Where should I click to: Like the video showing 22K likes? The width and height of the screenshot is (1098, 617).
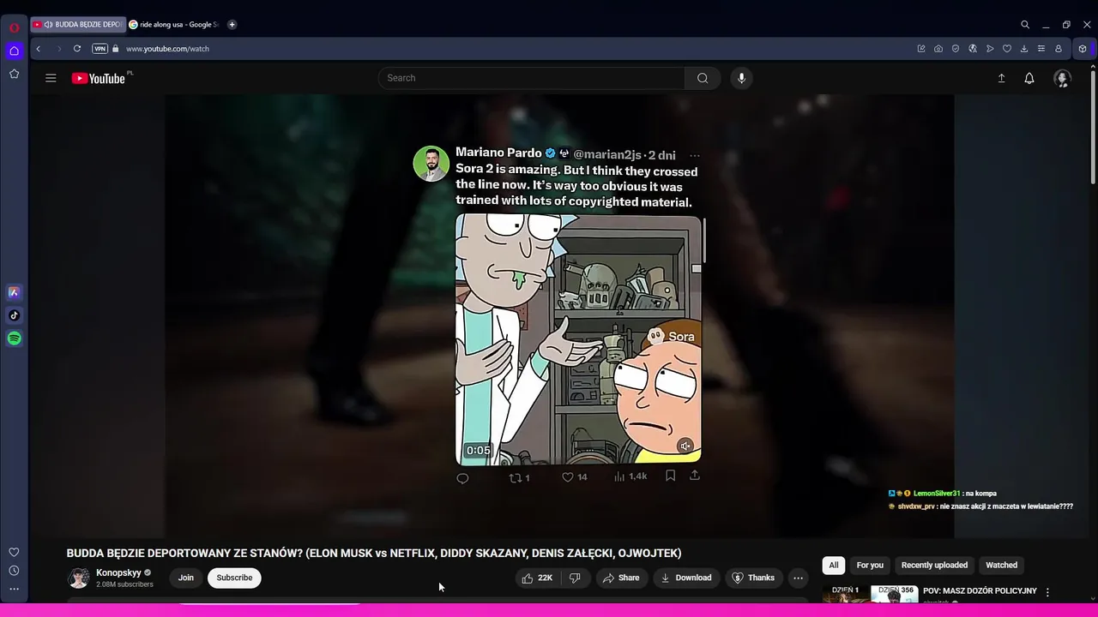click(x=537, y=578)
